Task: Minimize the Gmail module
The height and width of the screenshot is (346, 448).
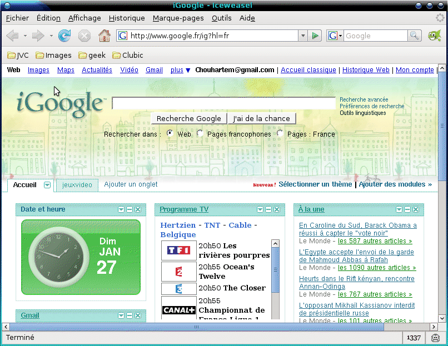Action: [130, 315]
